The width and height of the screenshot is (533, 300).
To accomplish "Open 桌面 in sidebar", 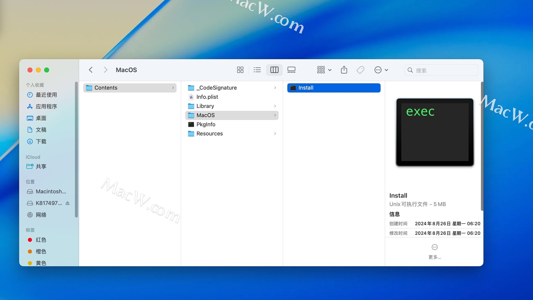I will coord(41,118).
